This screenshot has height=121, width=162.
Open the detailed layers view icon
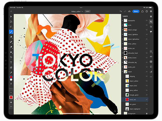pos(151,22)
